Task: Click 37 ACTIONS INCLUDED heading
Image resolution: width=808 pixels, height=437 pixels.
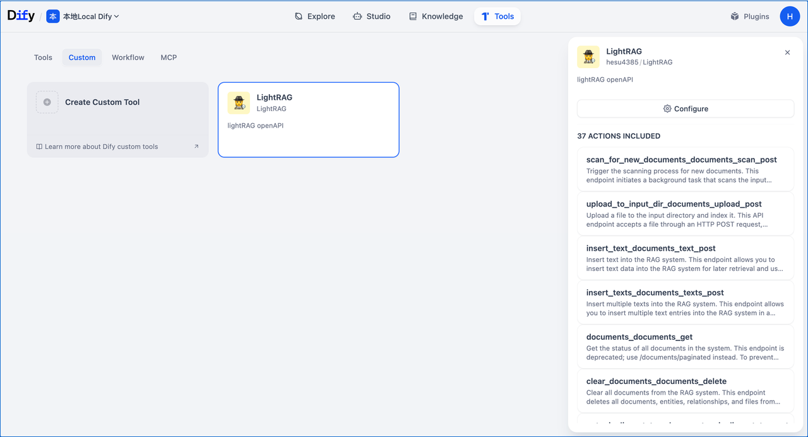Action: click(x=619, y=136)
